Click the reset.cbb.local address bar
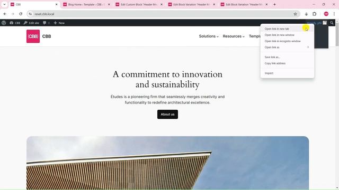 coord(164,14)
